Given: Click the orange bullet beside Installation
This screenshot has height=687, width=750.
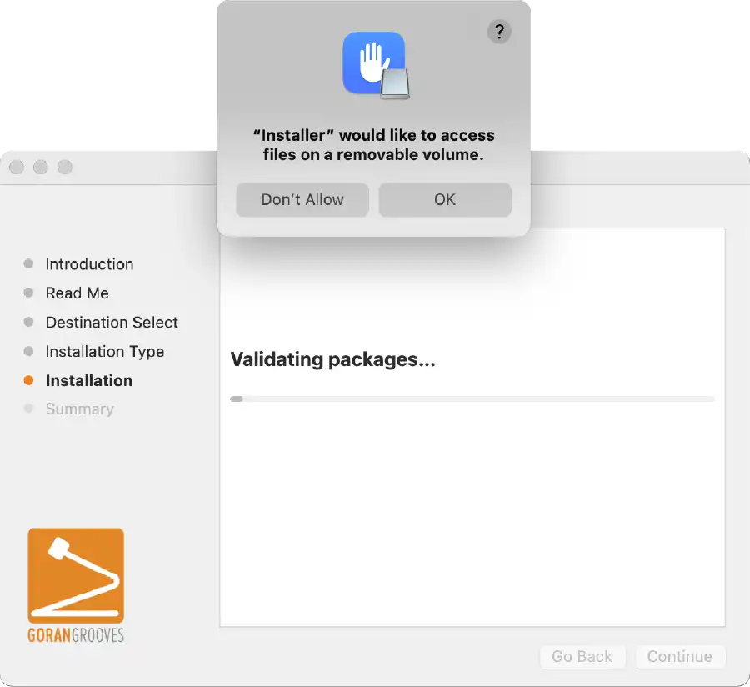Looking at the screenshot, I should (28, 380).
